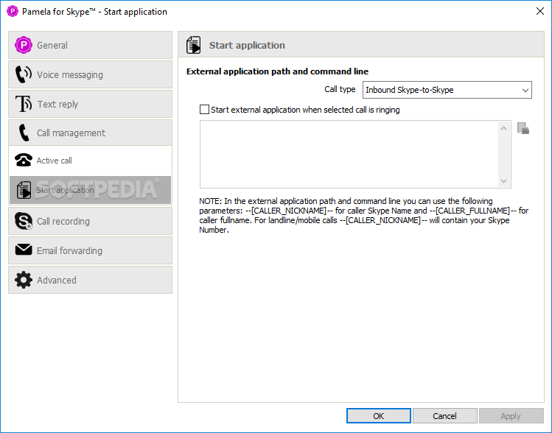Click the NOTE paragraph about CALLER_NICKNAME parameters
552x433 pixels.
[x=363, y=215]
